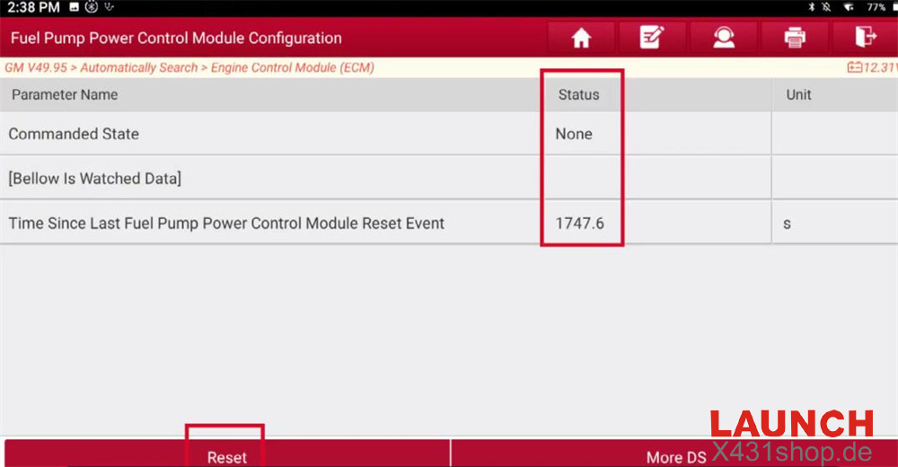The height and width of the screenshot is (467, 898).
Task: Tap the Bluetooth status bar icon
Action: pyautogui.click(x=809, y=7)
